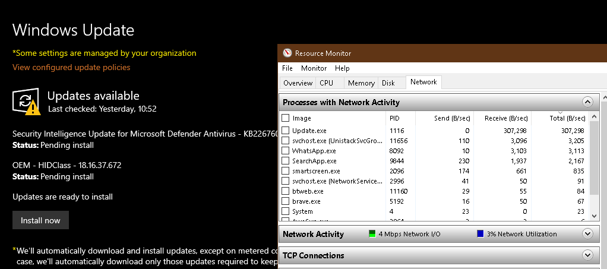The image size is (607, 269).
Task: Select the btweb.exe process name
Action: pos(308,191)
